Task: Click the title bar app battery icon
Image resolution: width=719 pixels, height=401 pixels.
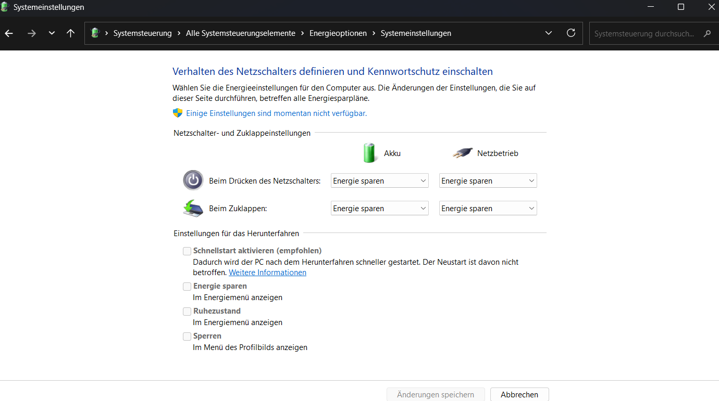Action: click(5, 7)
